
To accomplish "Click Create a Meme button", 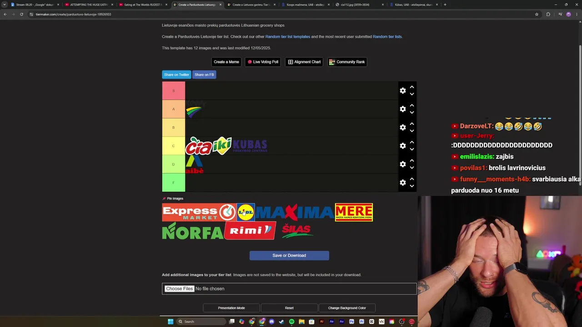I will point(226,62).
